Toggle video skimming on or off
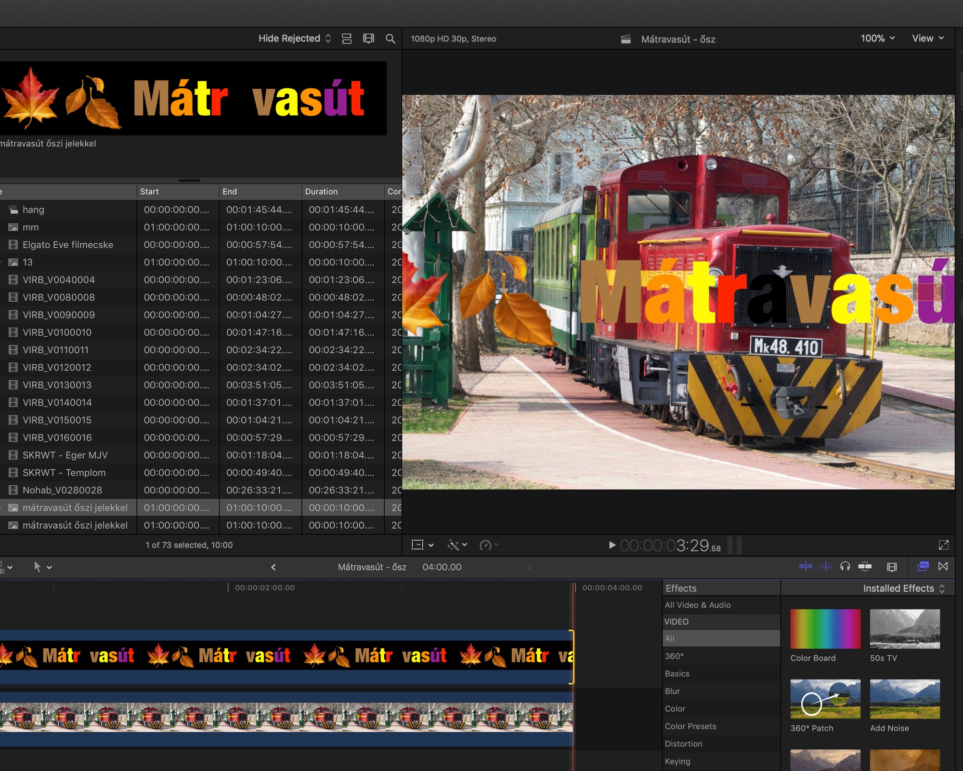This screenshot has height=771, width=963. [805, 566]
